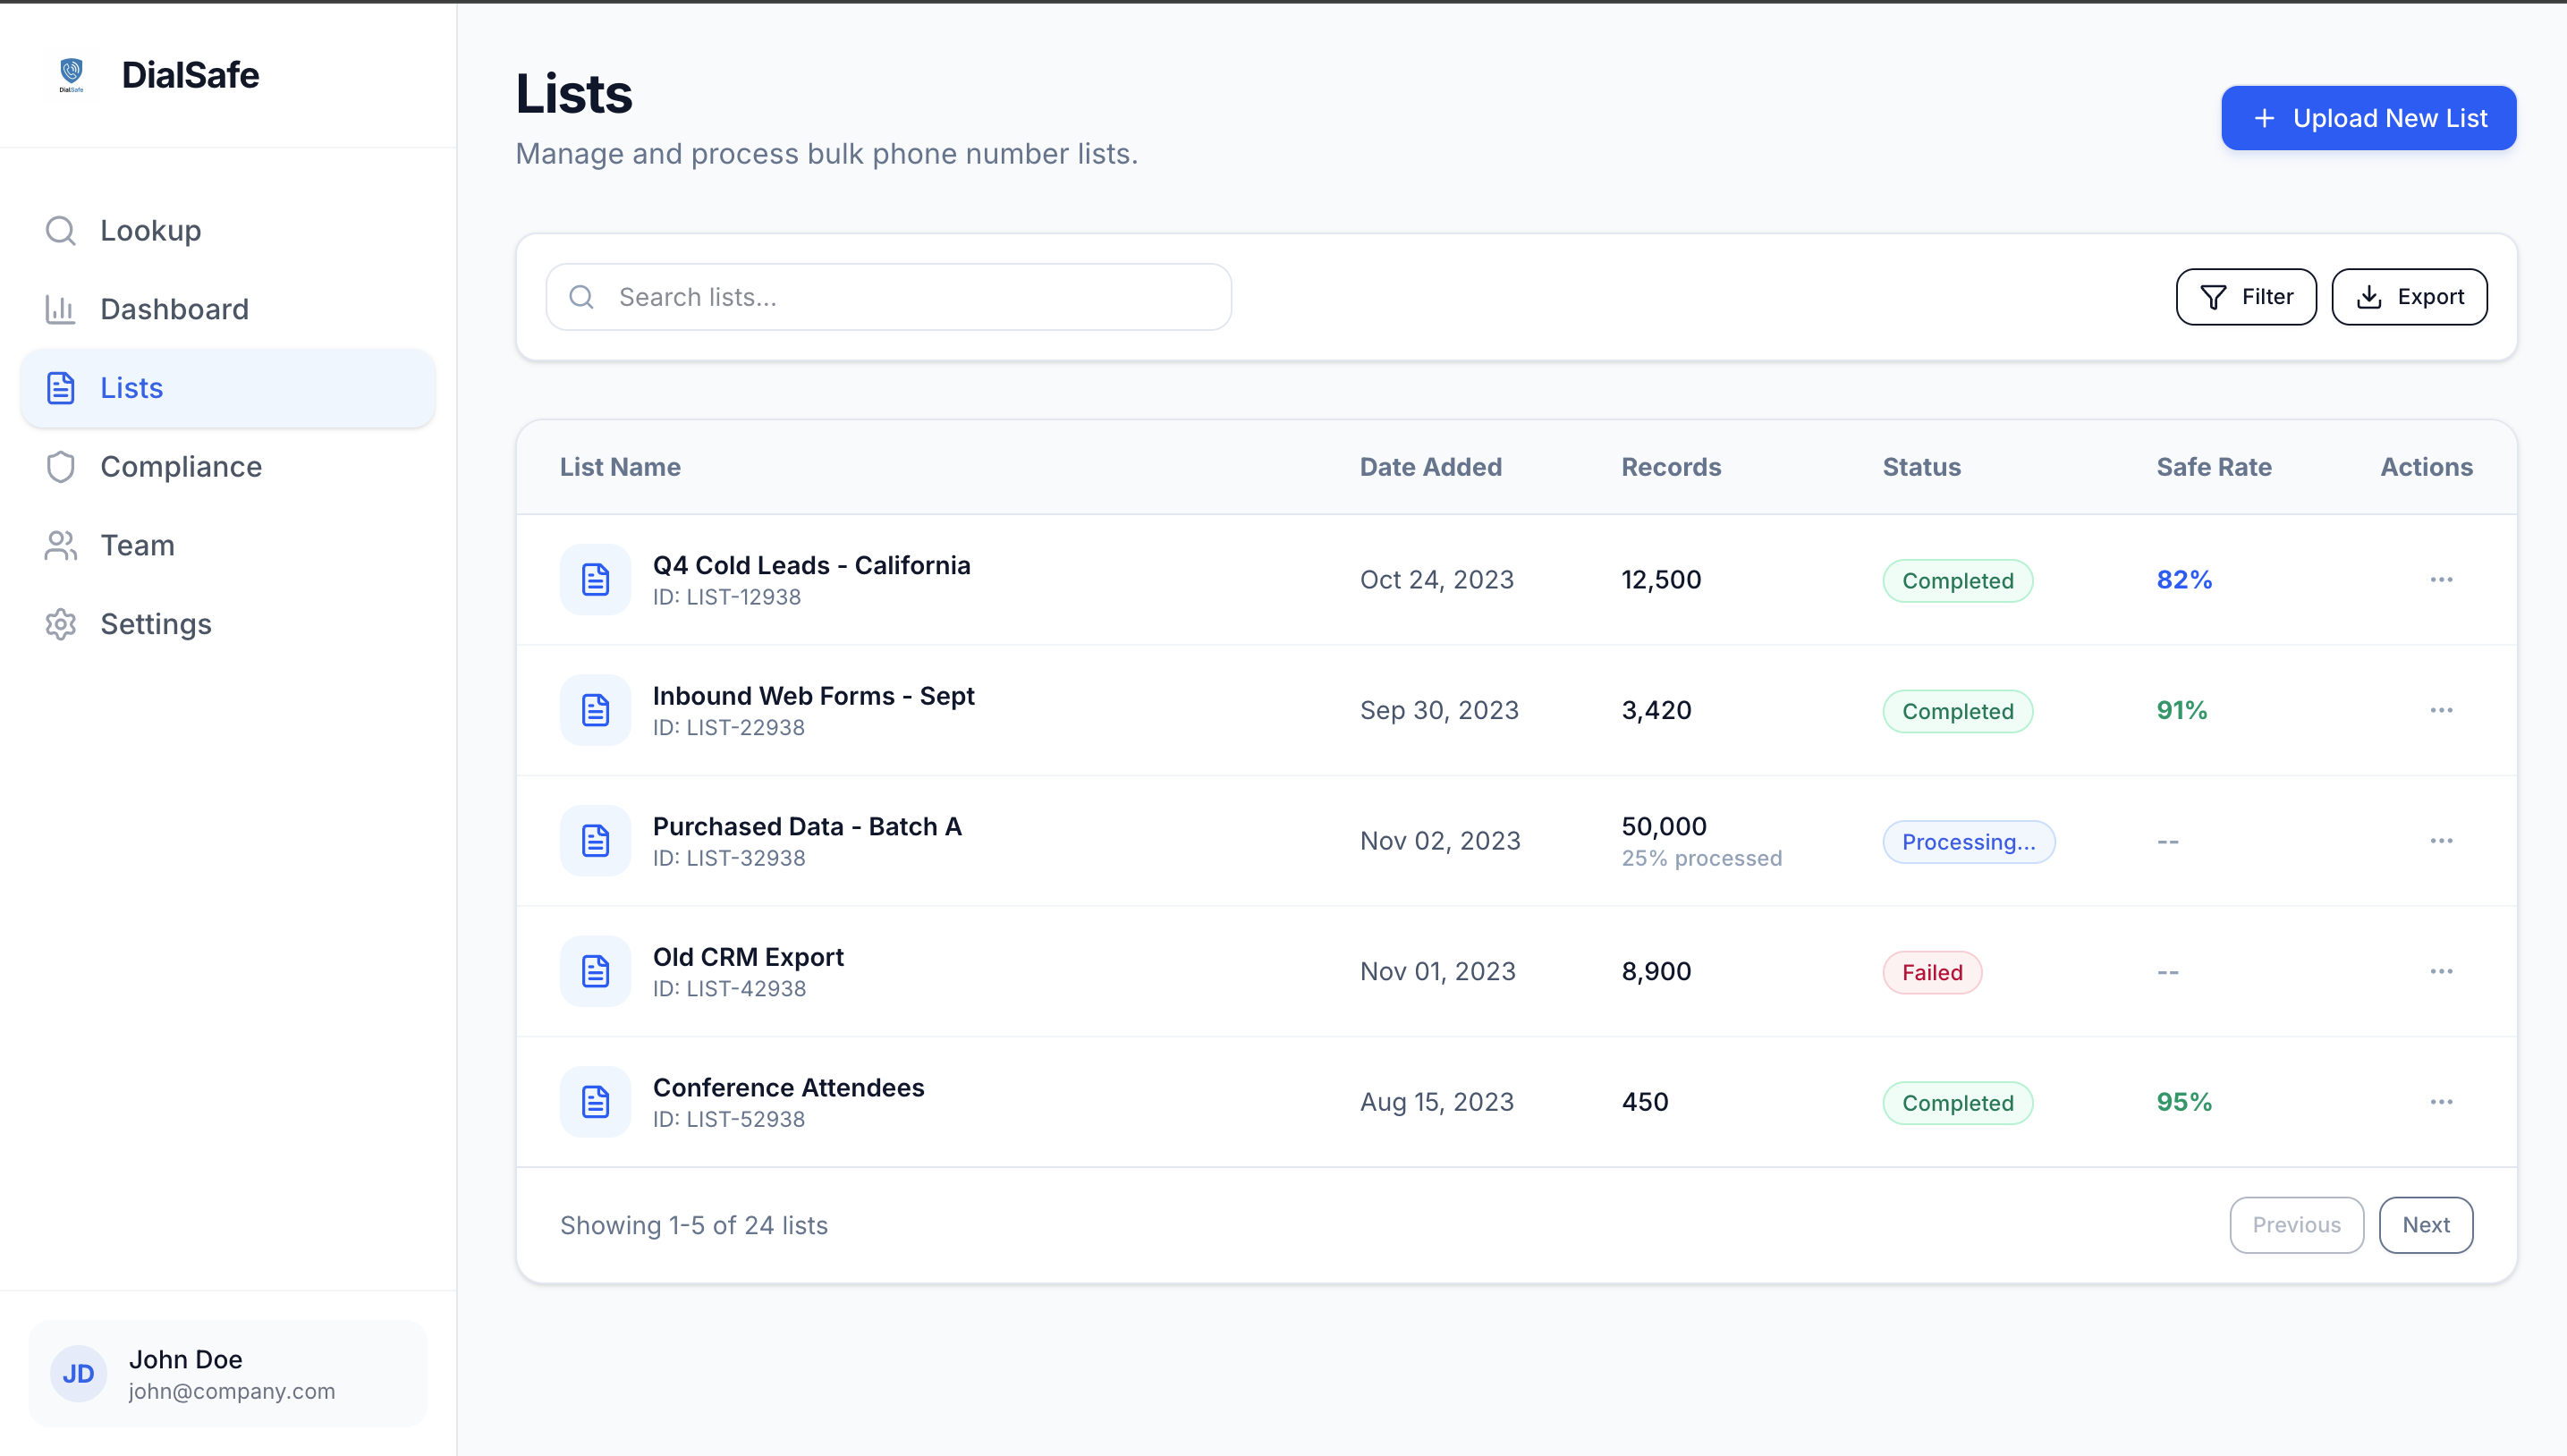This screenshot has width=2567, height=1456.
Task: Click the DialSafe logo icon
Action: click(71, 74)
